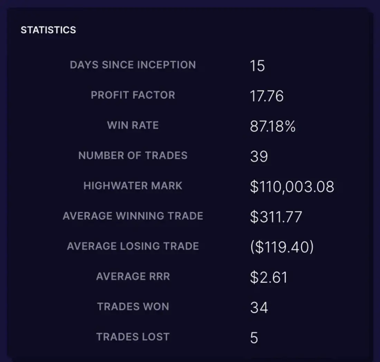The height and width of the screenshot is (362, 380).
Task: Click the Trades Won label
Action: tap(133, 307)
